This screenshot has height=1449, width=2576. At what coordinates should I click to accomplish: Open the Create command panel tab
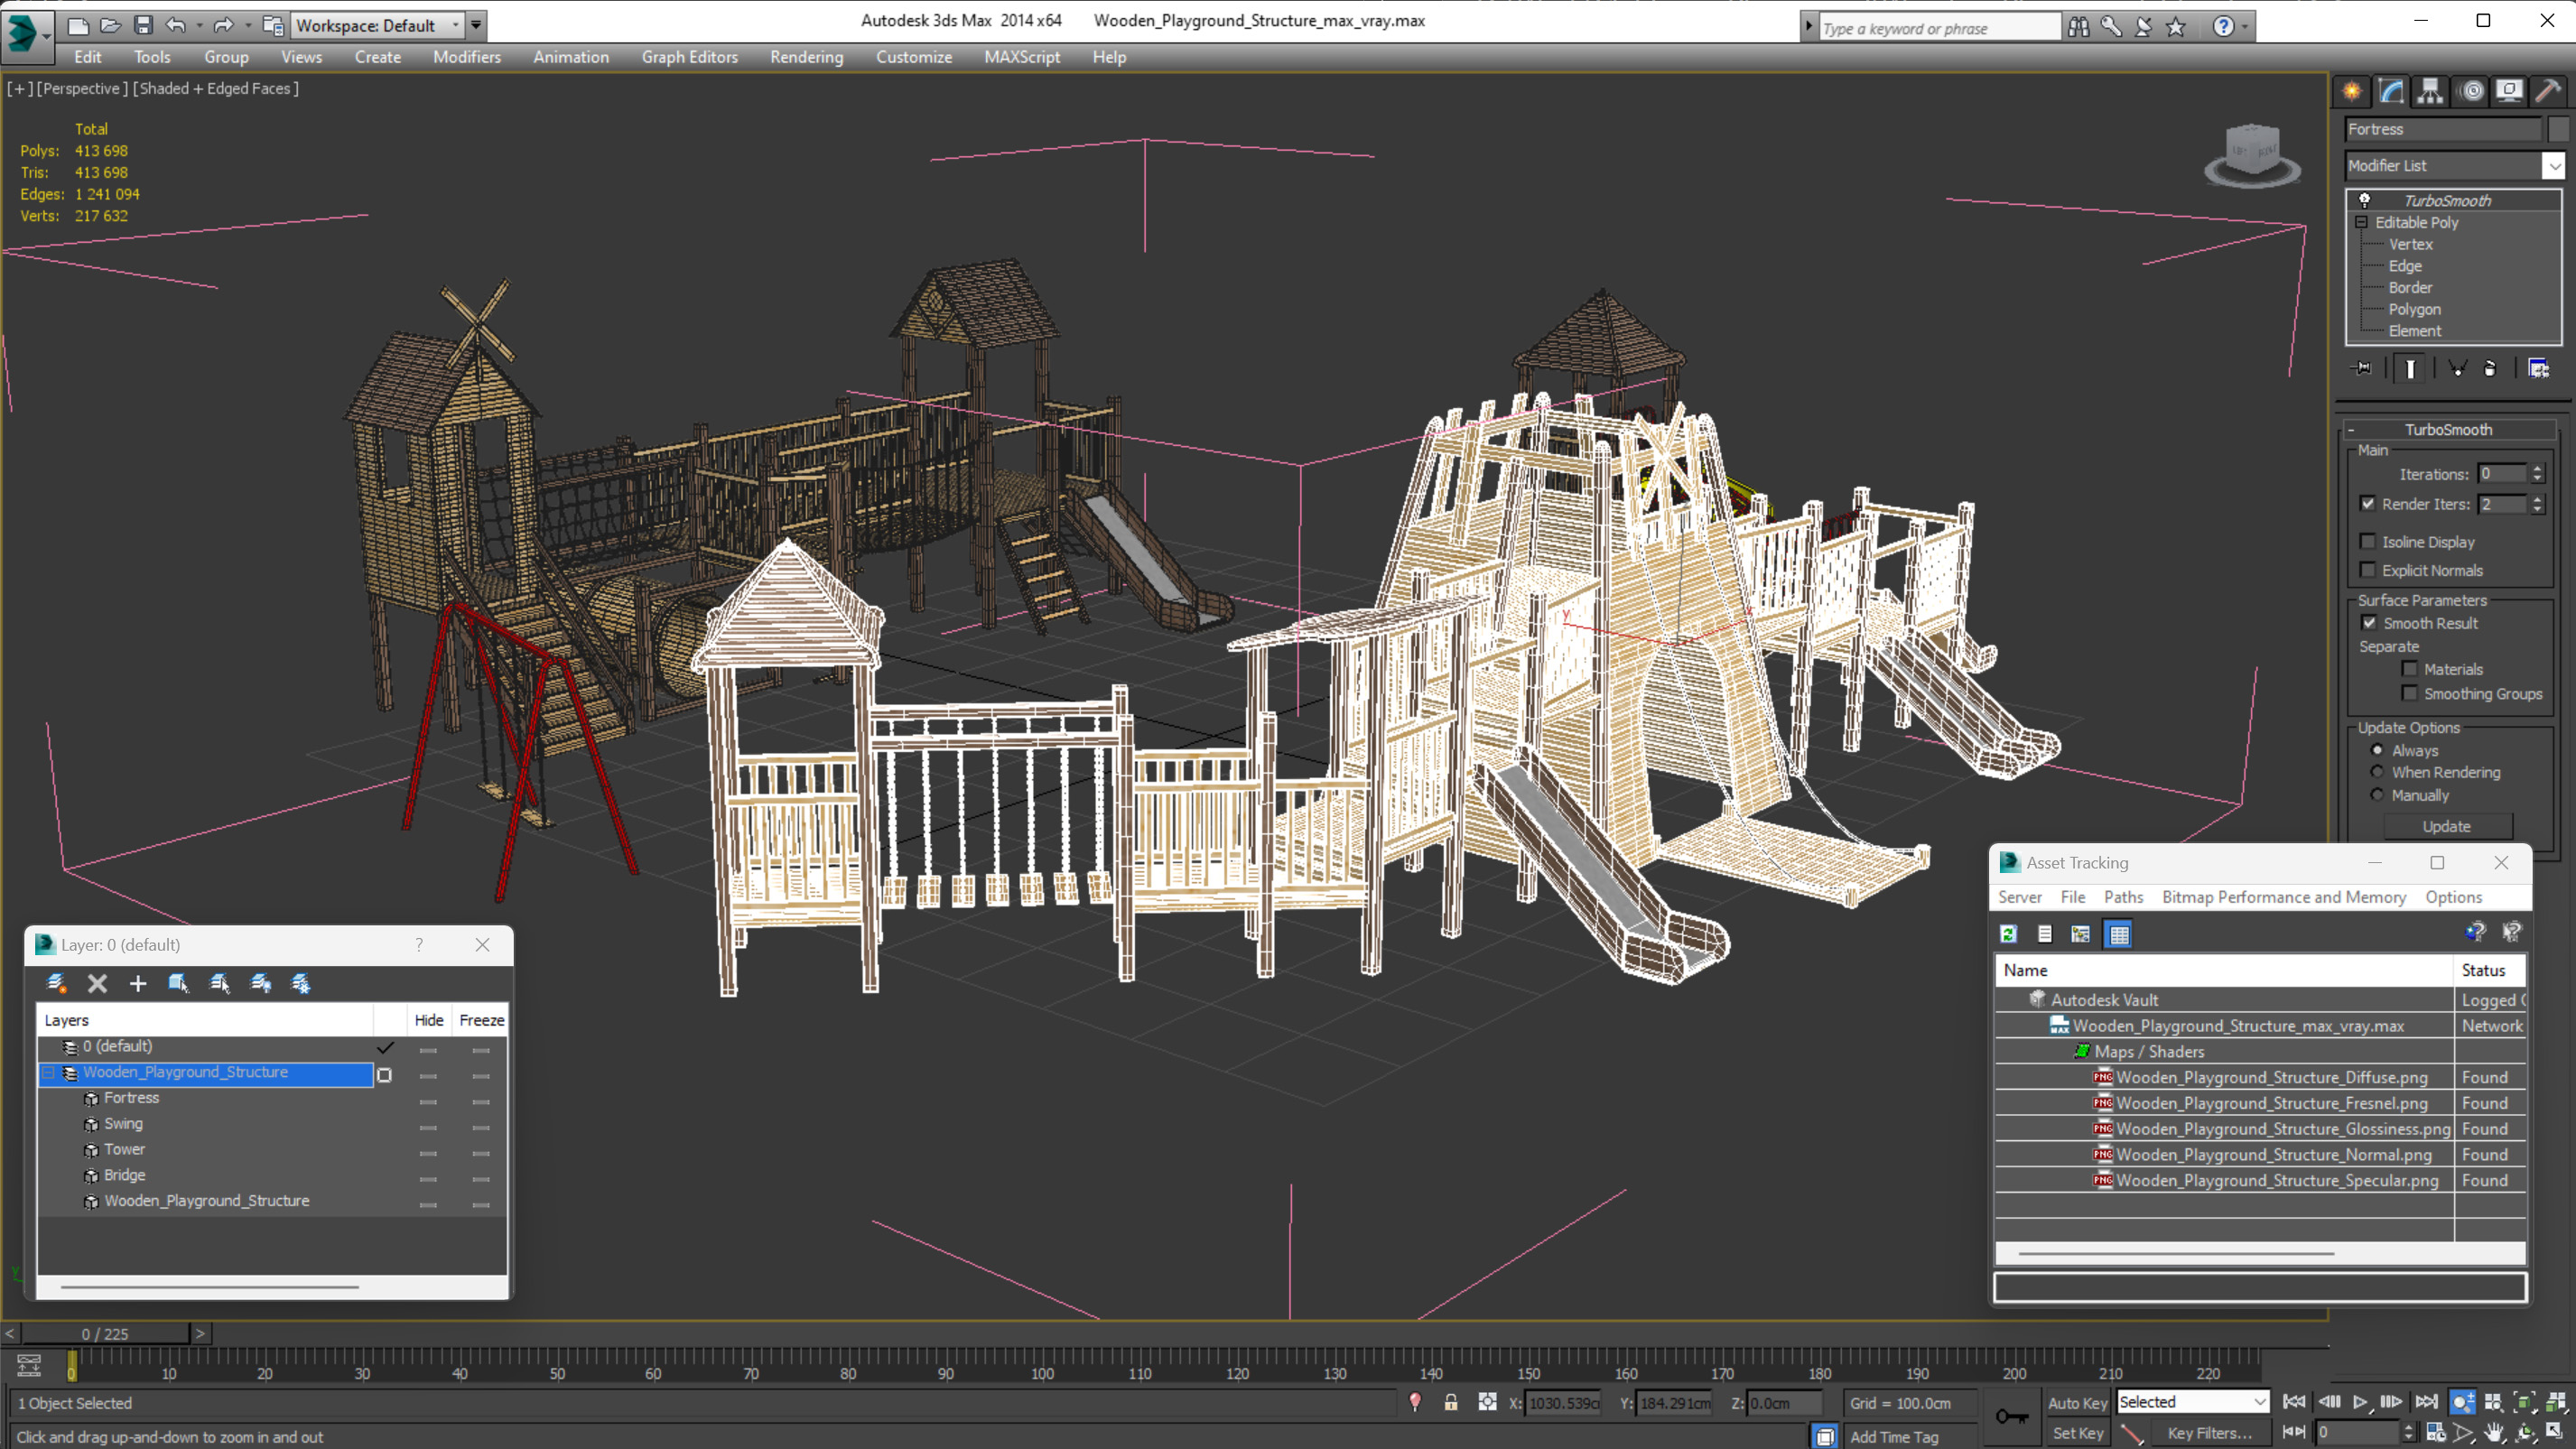click(x=2352, y=91)
